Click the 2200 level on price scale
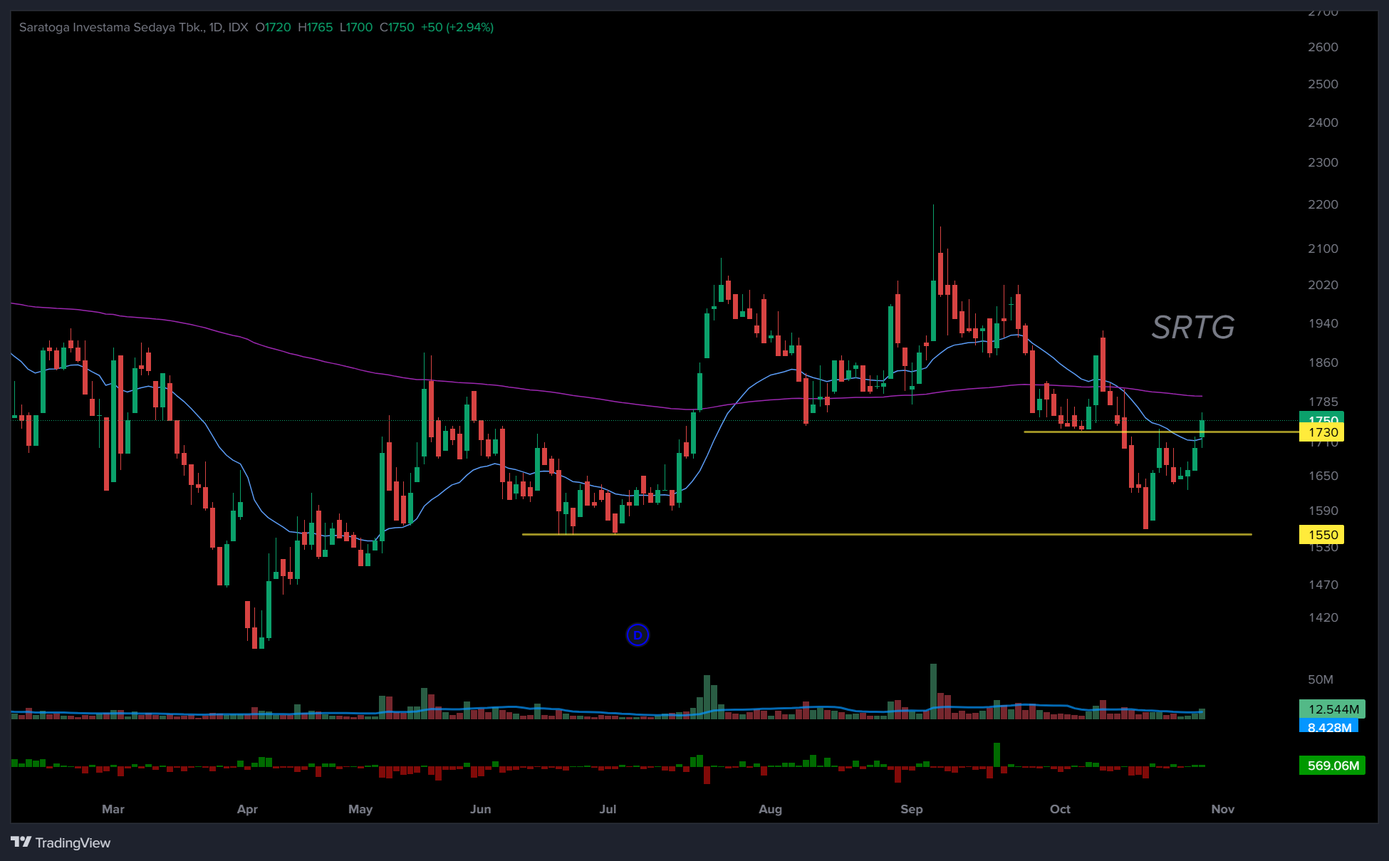 (x=1323, y=204)
